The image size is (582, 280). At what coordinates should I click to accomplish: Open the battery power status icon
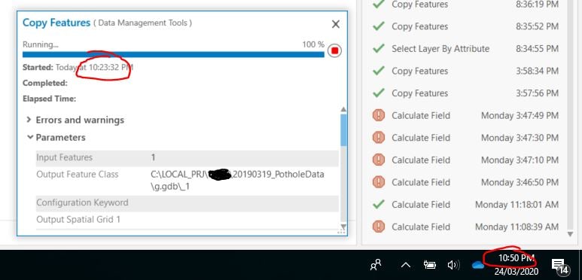point(429,265)
